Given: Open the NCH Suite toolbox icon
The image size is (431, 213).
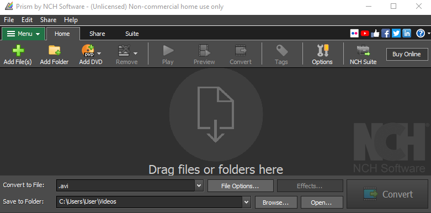Looking at the screenshot, I should pos(363,51).
